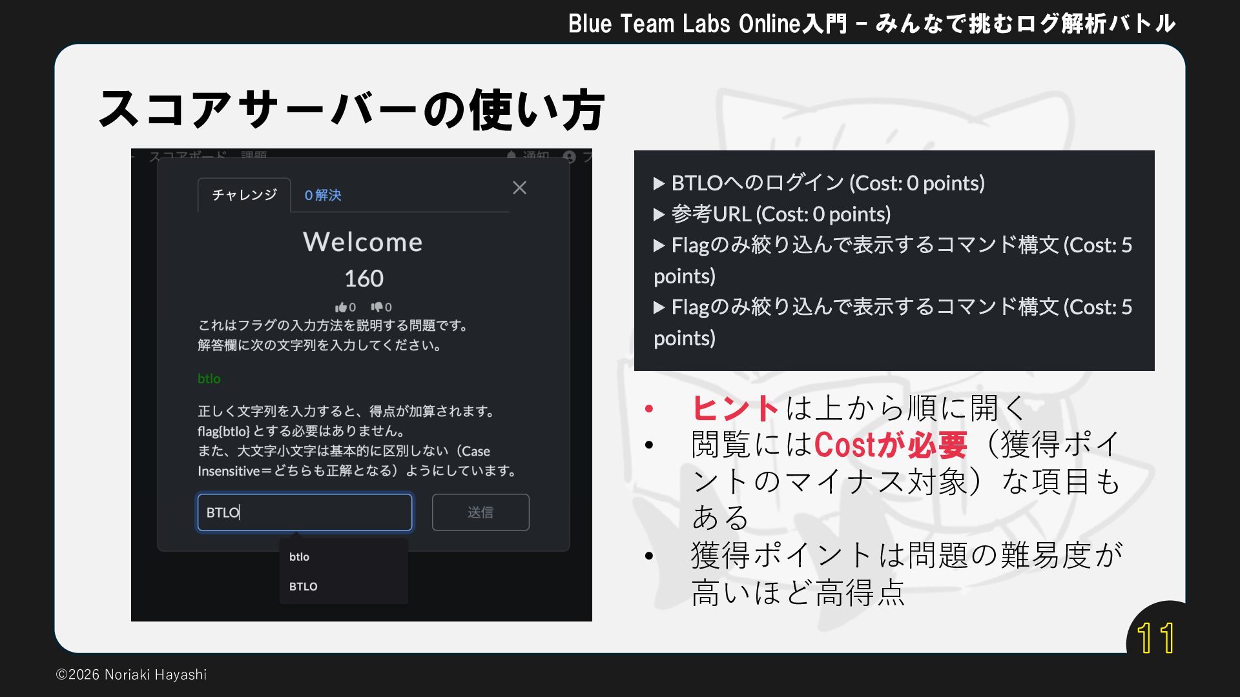The image size is (1240, 697).
Task: Close the Welcome challenge dialog
Action: (519, 188)
